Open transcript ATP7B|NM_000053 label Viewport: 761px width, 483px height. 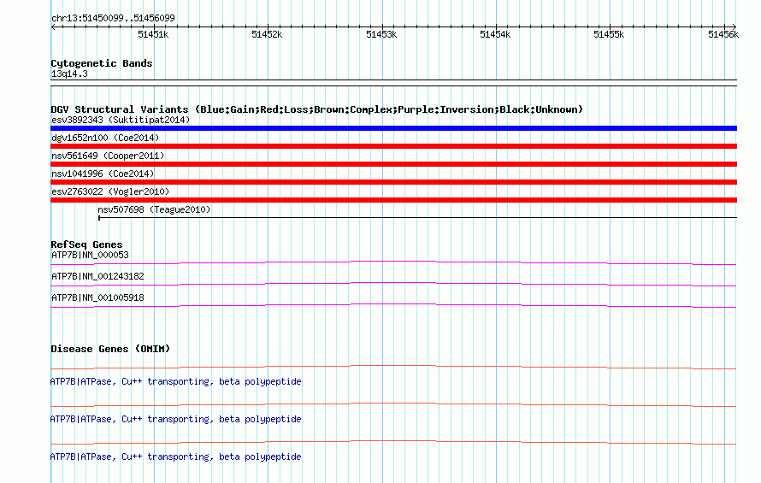[90, 255]
